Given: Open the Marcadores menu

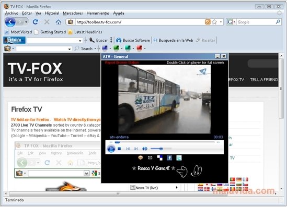Looking at the screenshot, I should tap(73, 14).
